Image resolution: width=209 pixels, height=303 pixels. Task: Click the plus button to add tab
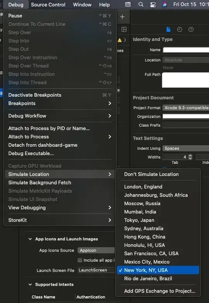click(122, 17)
